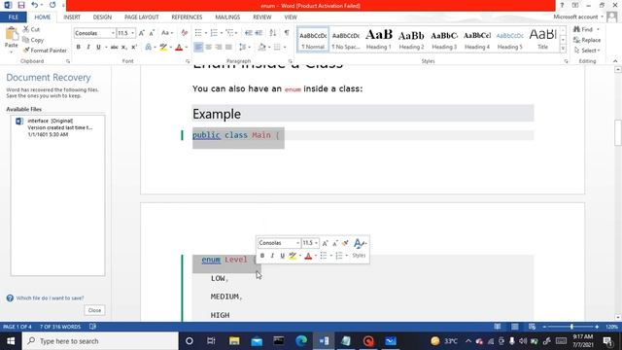
Task: Undo the last action in the title bar
Action: click(x=35, y=5)
